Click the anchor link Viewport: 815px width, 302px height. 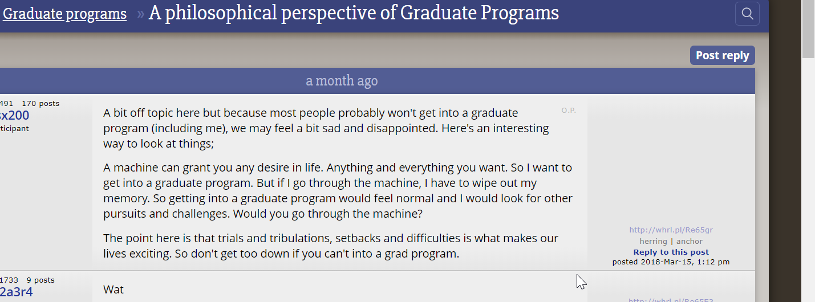click(690, 241)
